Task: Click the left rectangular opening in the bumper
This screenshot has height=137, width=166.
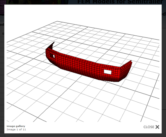Action: (x=53, y=55)
